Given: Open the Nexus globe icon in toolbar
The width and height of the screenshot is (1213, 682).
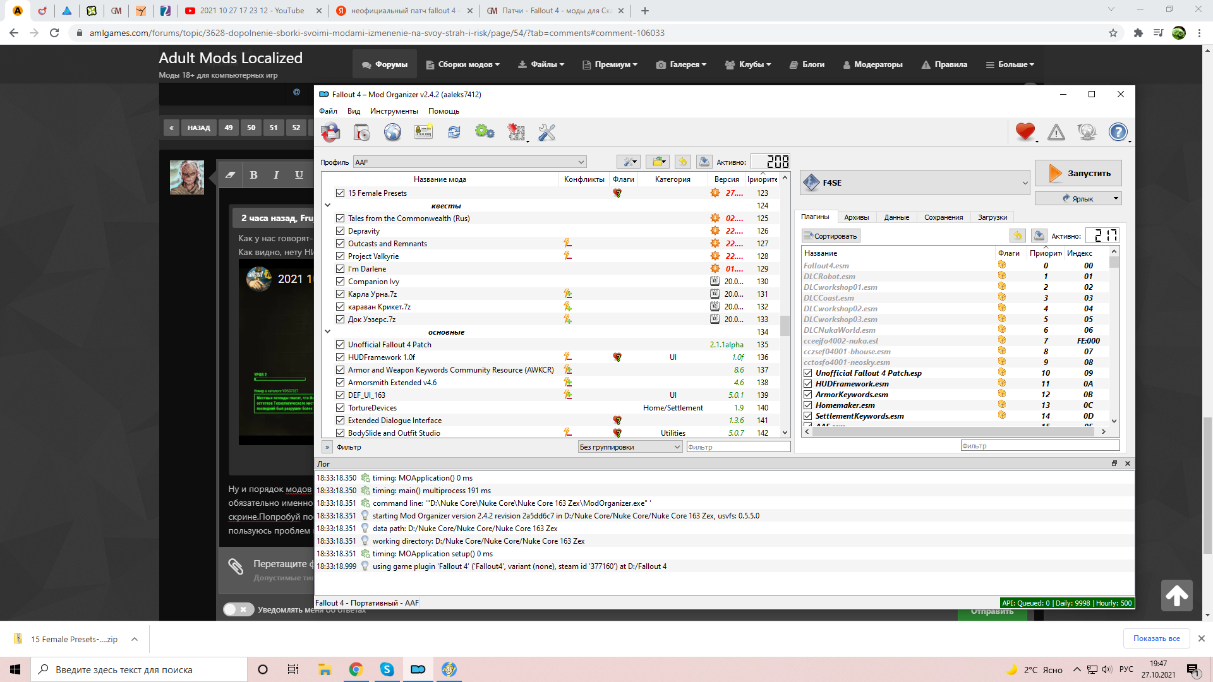Looking at the screenshot, I should coord(392,133).
